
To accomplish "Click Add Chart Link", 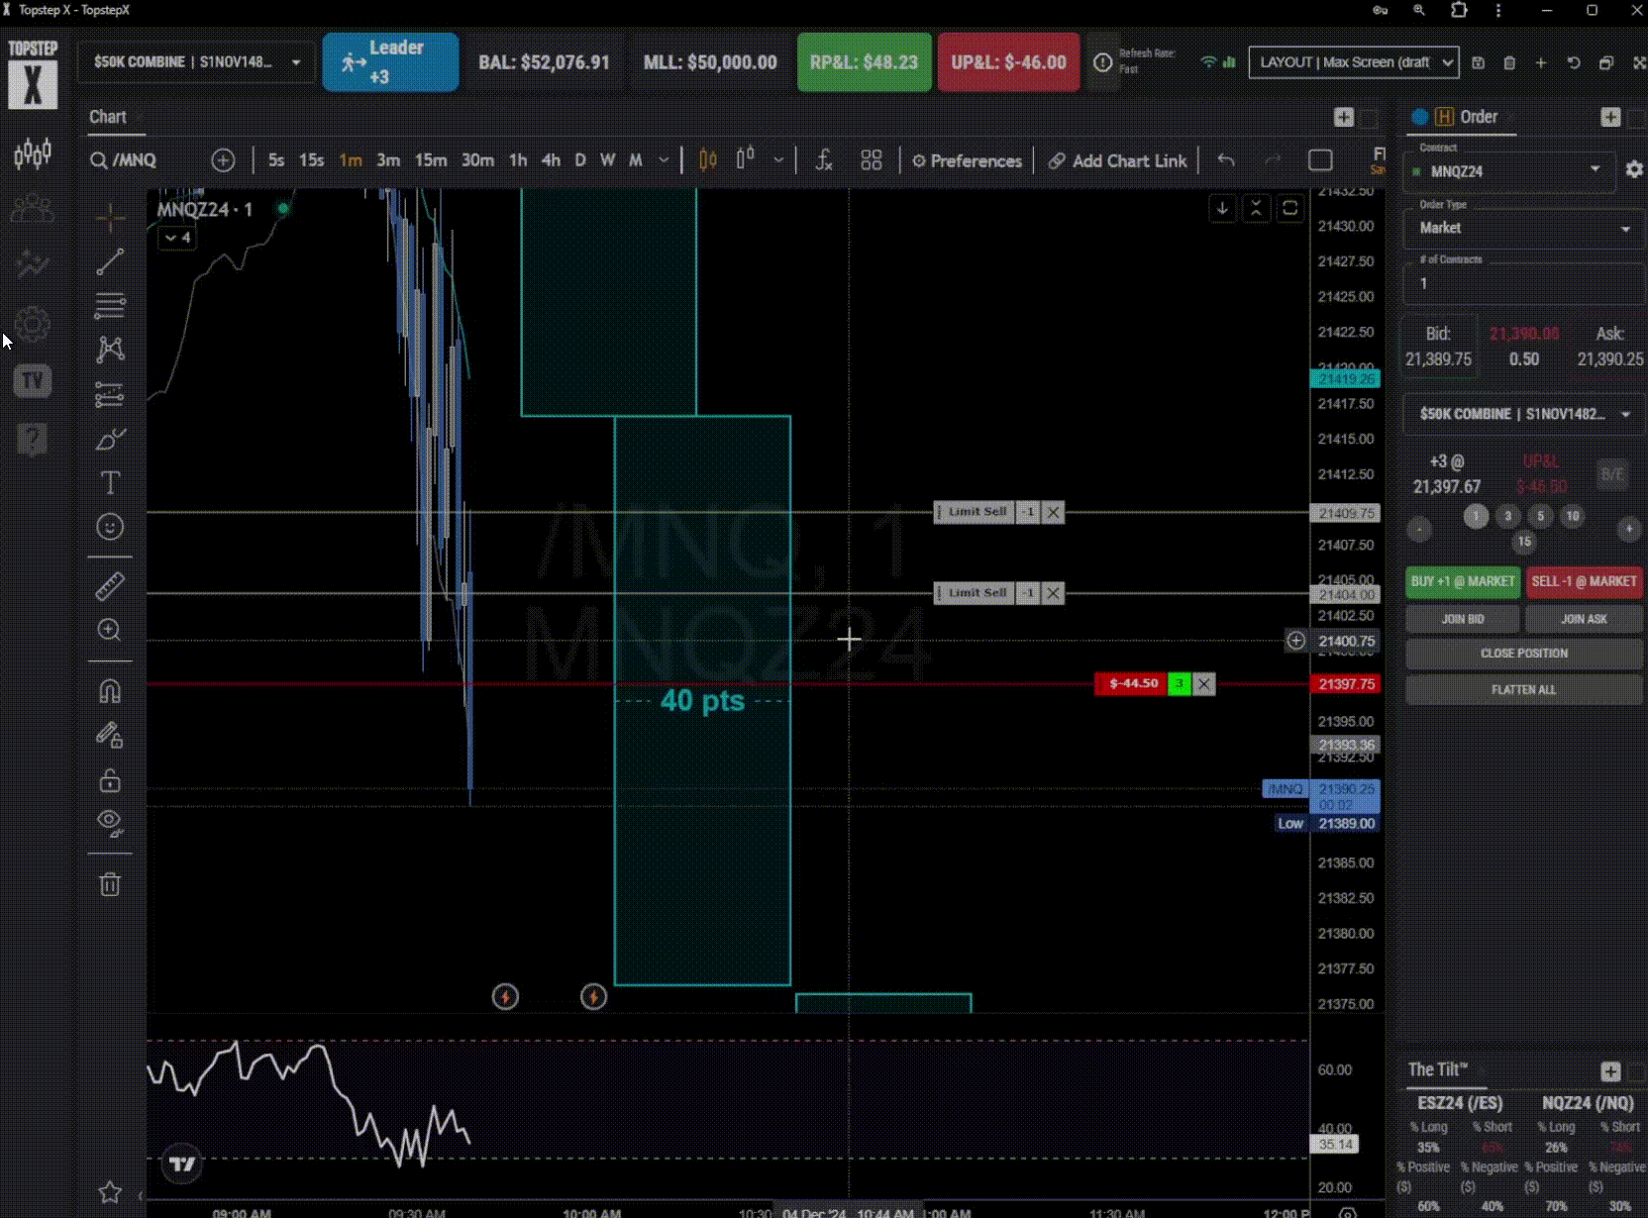I will (x=1118, y=161).
